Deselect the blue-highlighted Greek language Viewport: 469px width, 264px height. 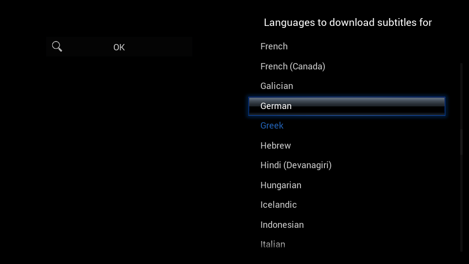pyautogui.click(x=347, y=126)
